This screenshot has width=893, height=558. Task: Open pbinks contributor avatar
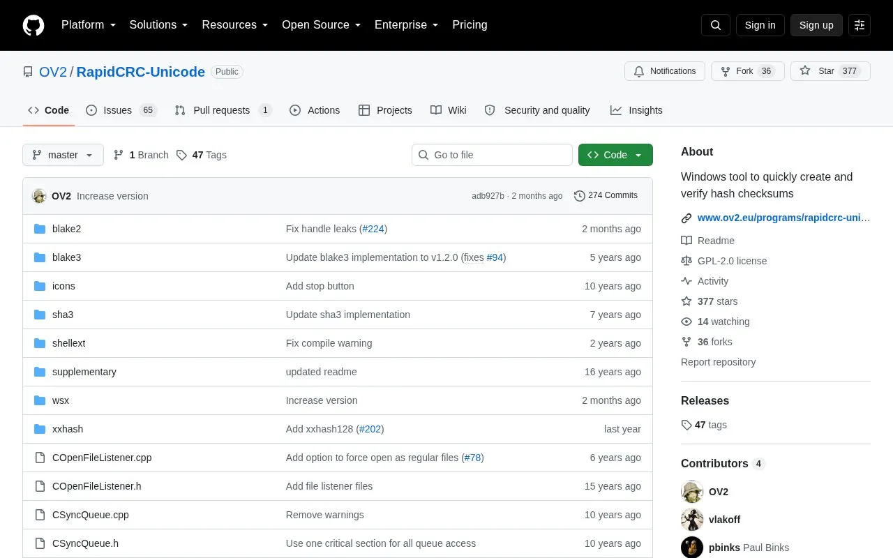(x=692, y=548)
